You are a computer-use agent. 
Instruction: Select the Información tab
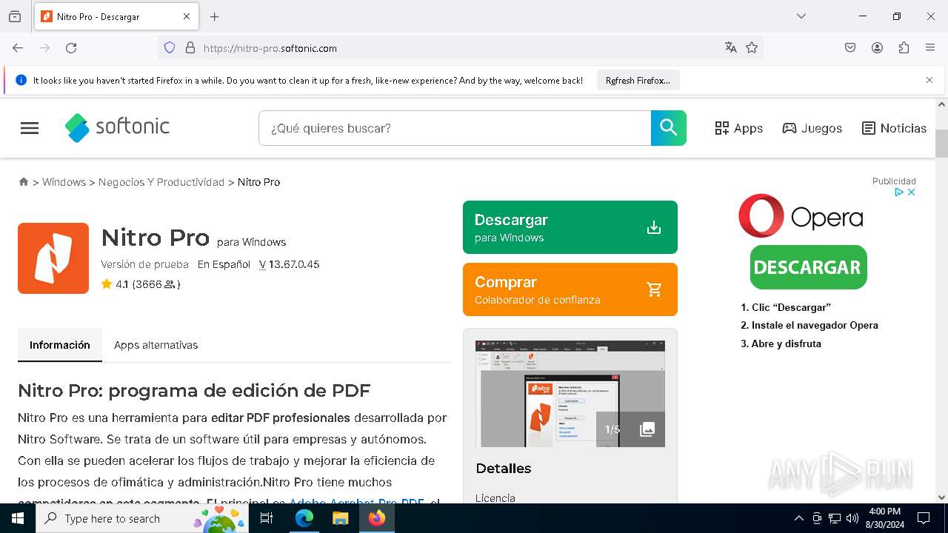[60, 345]
